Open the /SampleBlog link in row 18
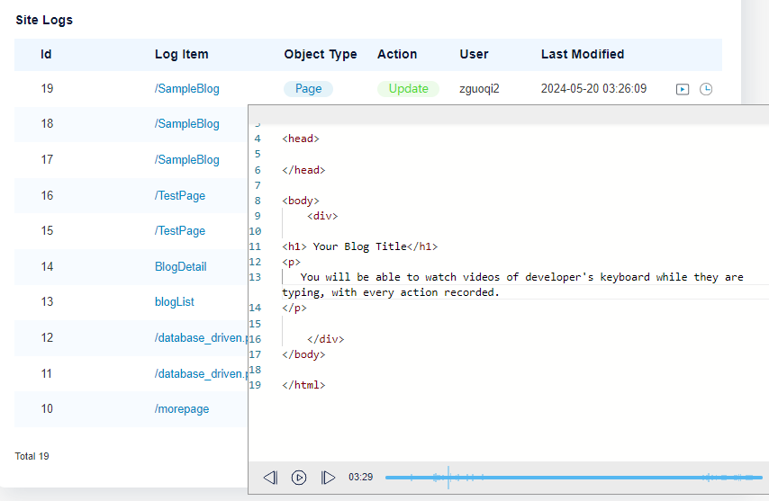The height and width of the screenshot is (501, 769). coord(186,124)
